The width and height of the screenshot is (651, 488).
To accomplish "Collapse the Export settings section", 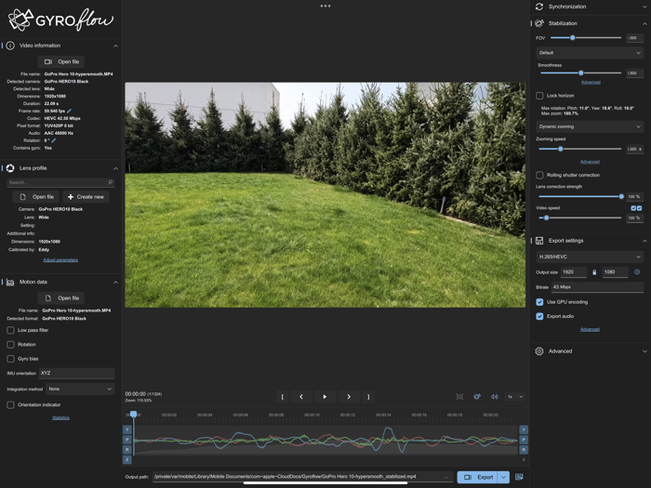I will [x=644, y=241].
